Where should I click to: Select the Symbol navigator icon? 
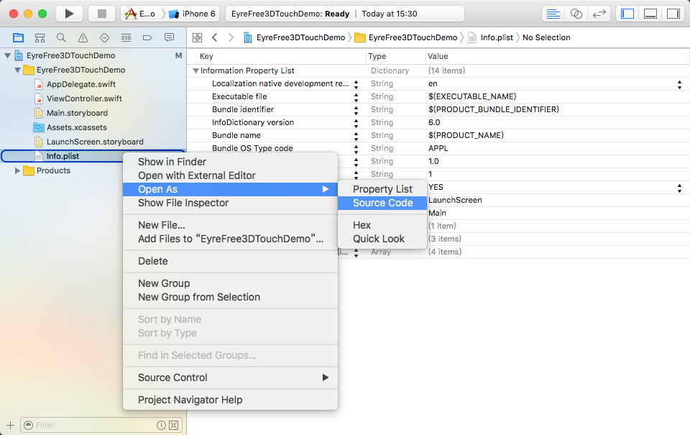click(x=40, y=37)
